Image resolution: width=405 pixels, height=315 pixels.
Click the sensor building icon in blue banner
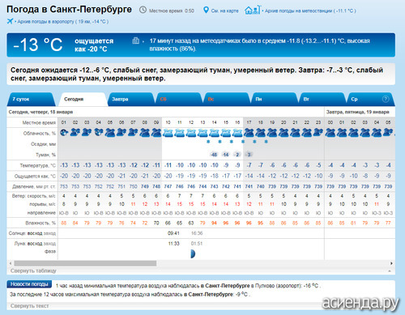pos(135,40)
